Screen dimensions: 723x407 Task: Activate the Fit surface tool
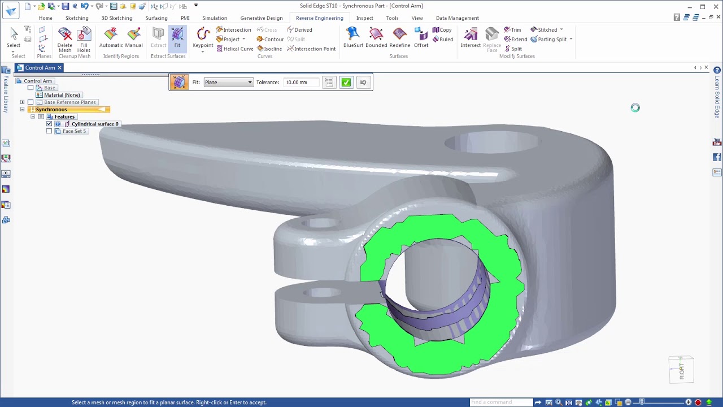177,38
